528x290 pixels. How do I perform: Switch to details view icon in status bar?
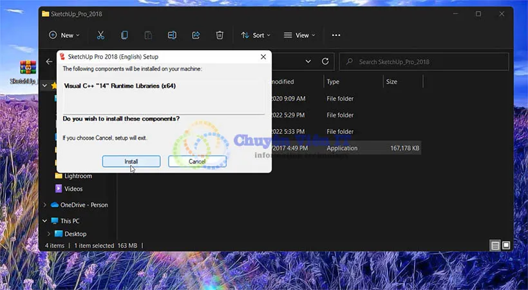click(495, 246)
